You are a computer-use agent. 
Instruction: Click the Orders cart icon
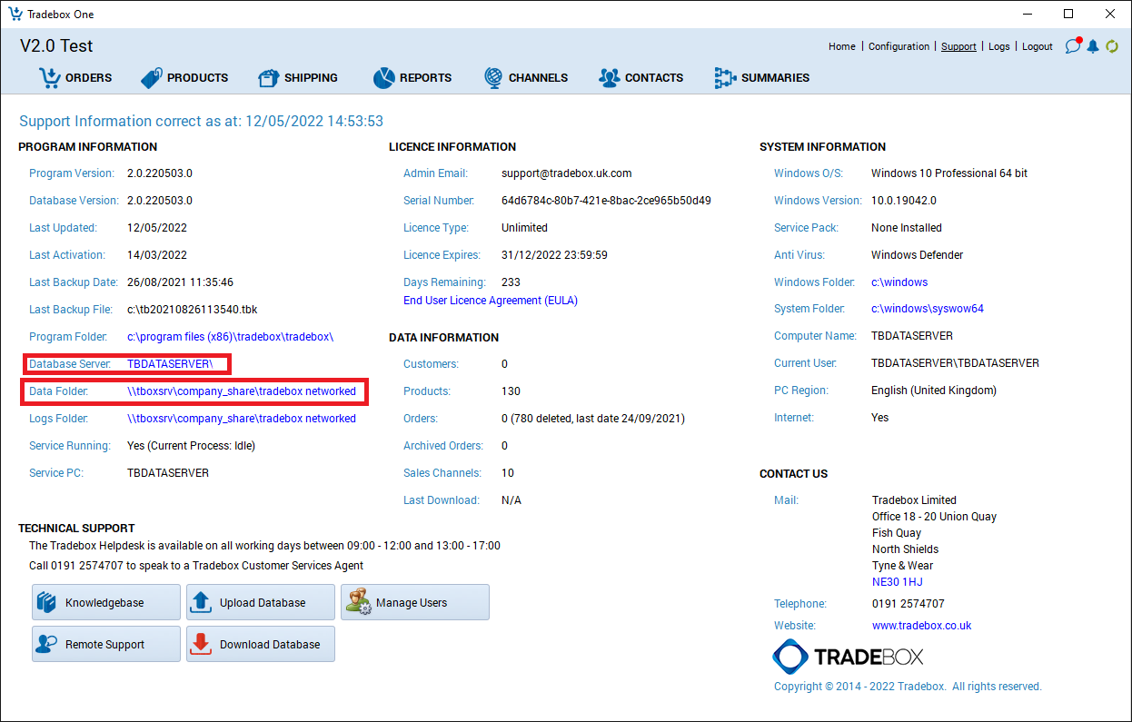coord(49,78)
